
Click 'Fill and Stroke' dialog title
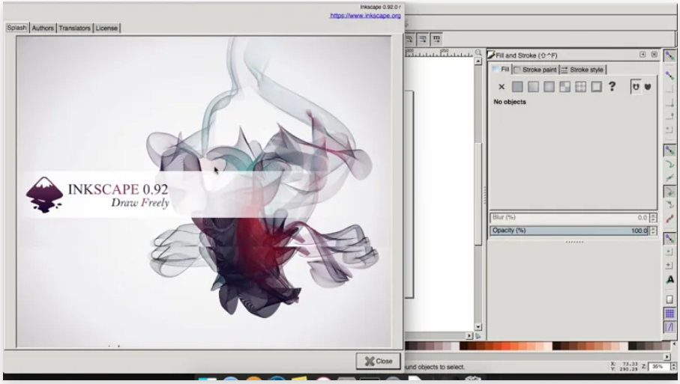526,55
